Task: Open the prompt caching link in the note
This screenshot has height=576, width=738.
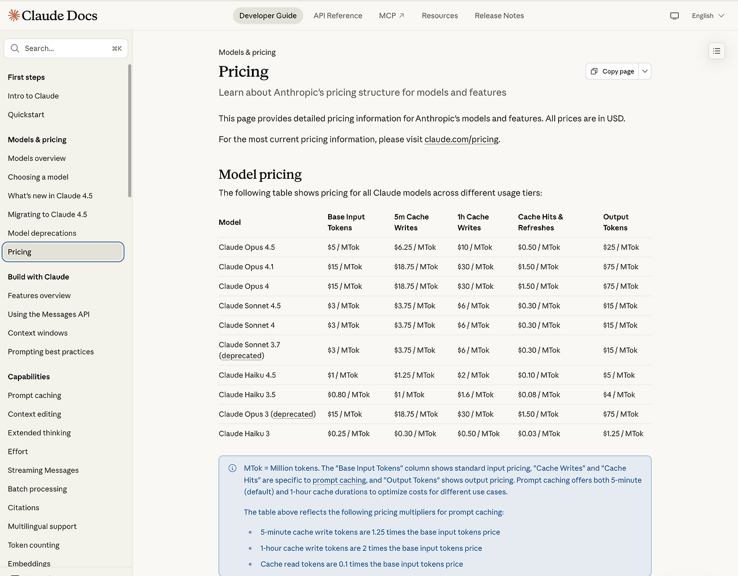Action: pyautogui.click(x=340, y=480)
